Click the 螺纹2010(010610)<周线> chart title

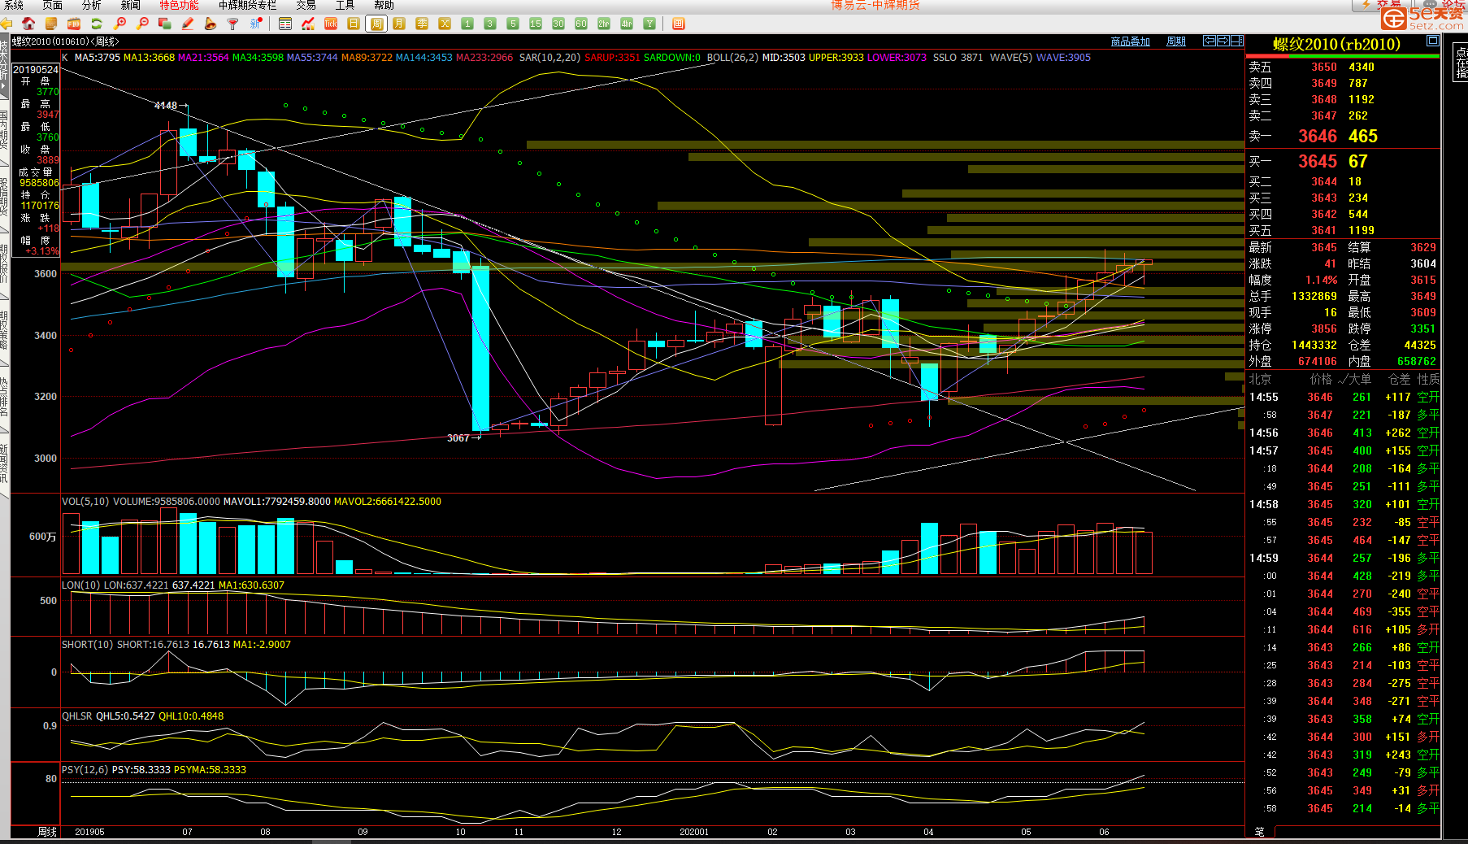[66, 41]
